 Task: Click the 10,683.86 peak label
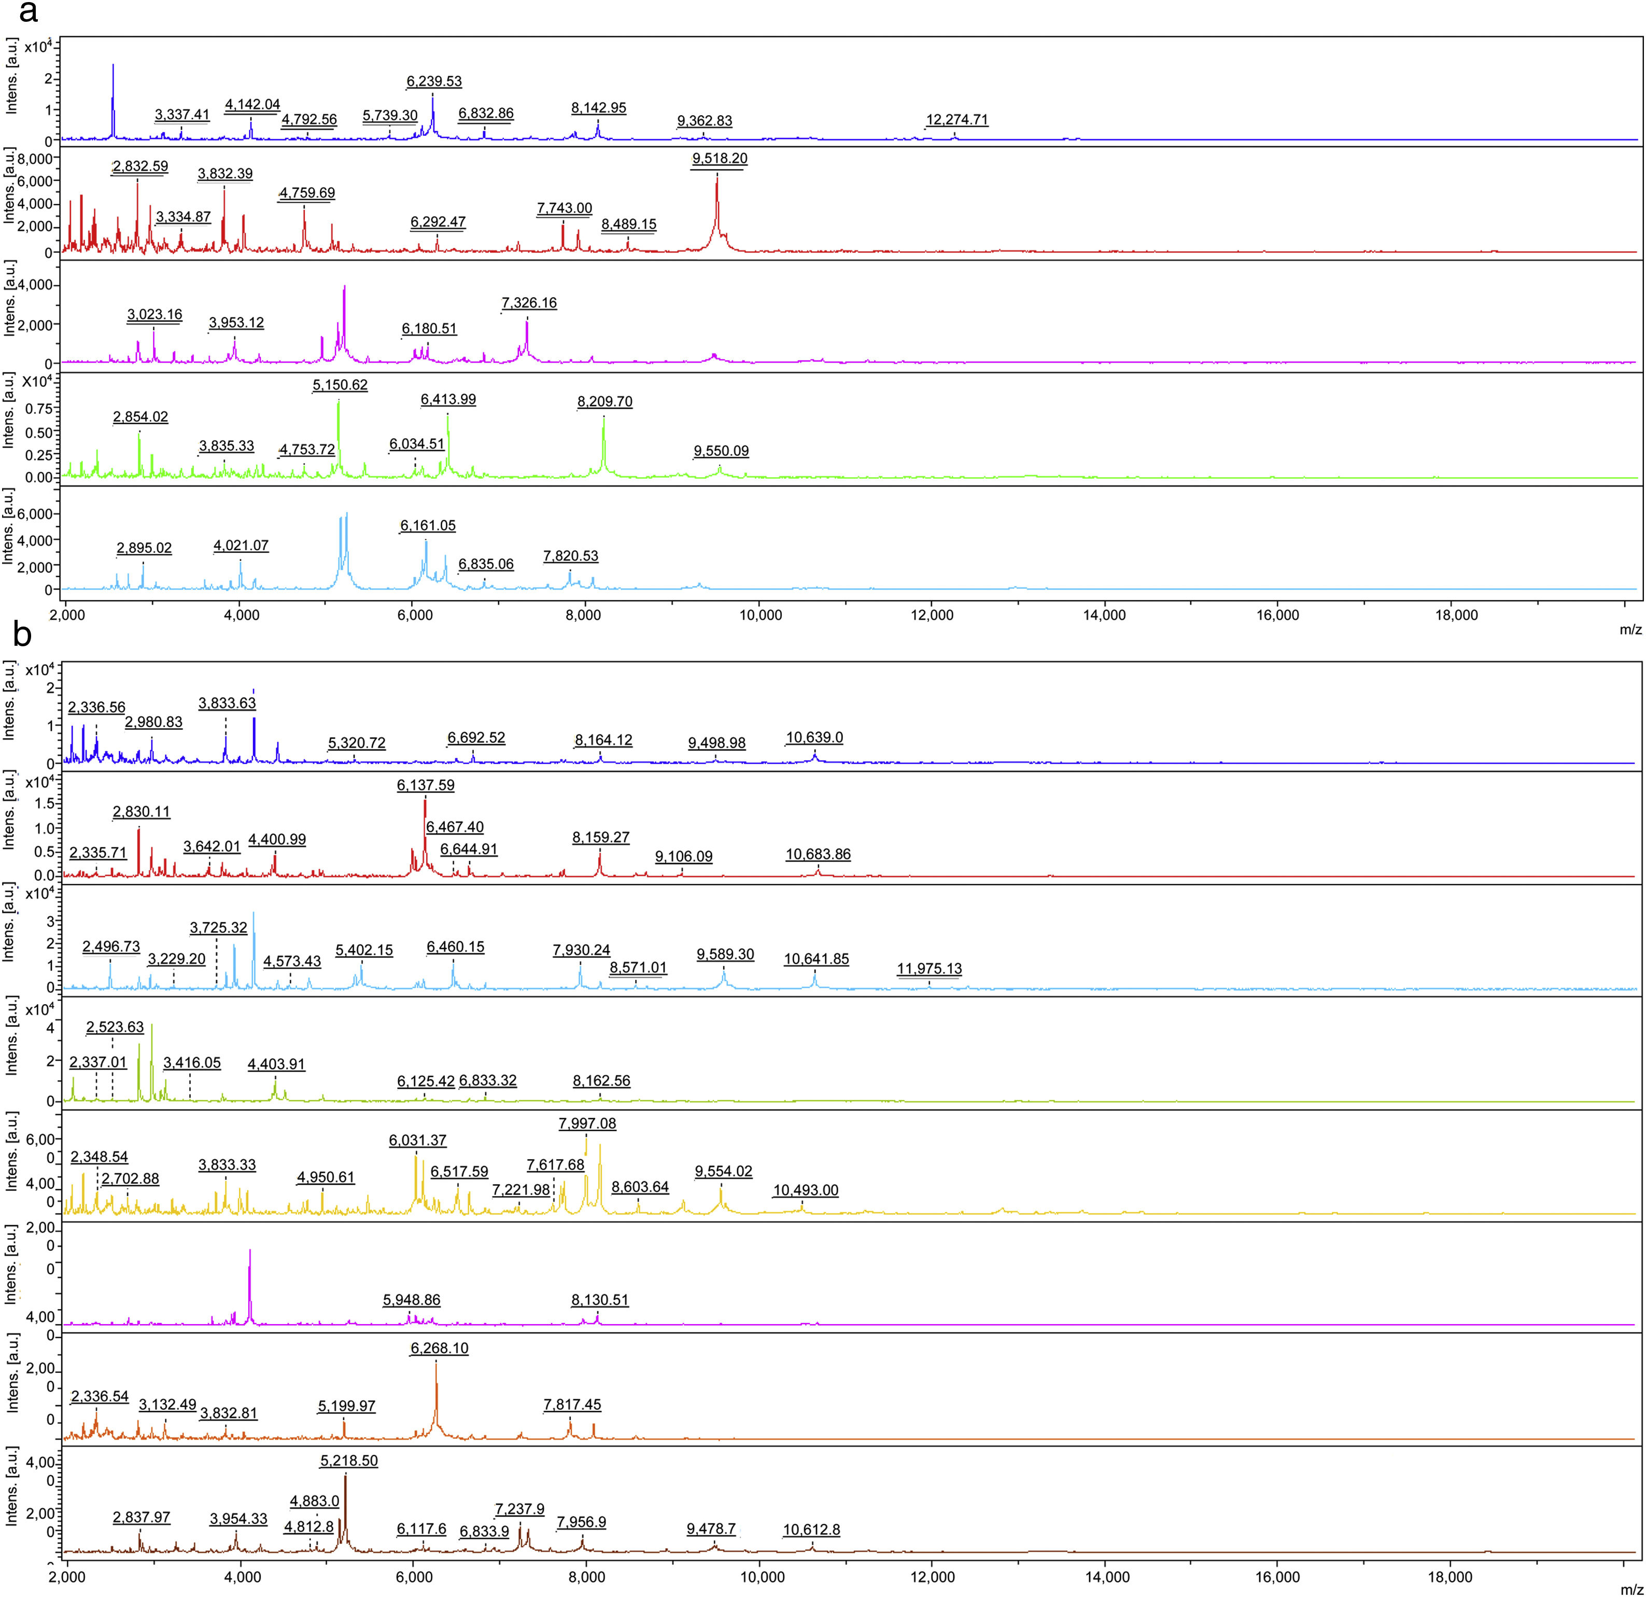coord(818,854)
